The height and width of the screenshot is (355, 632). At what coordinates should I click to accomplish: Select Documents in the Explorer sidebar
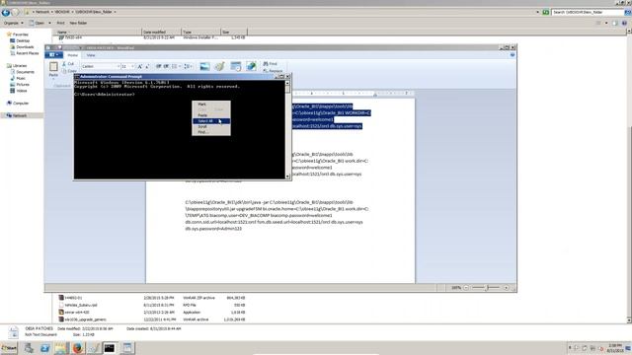click(x=22, y=72)
